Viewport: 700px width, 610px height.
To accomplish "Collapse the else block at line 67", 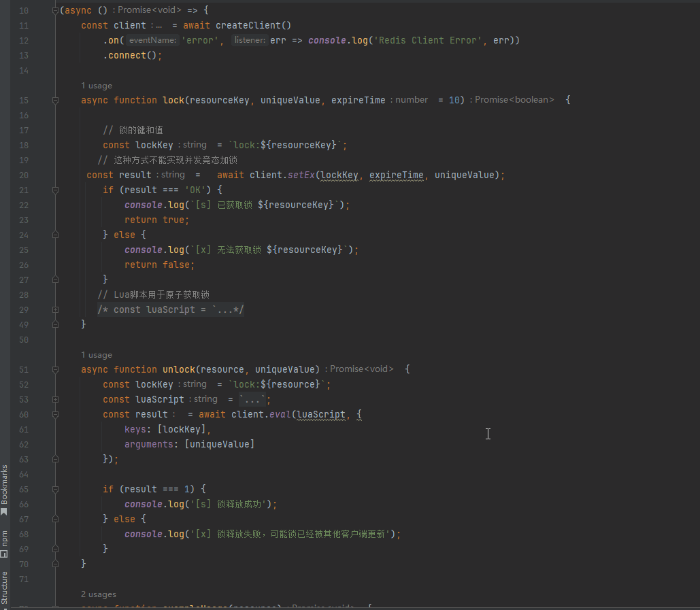I will pos(55,519).
